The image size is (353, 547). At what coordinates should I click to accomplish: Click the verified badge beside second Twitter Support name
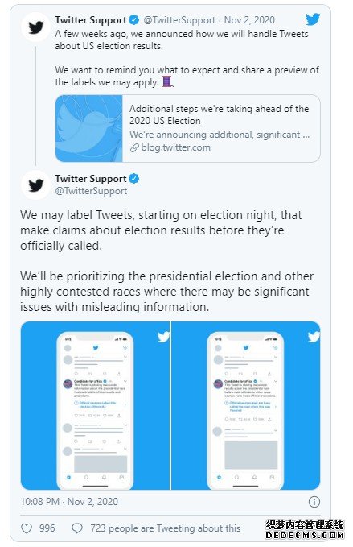(134, 179)
